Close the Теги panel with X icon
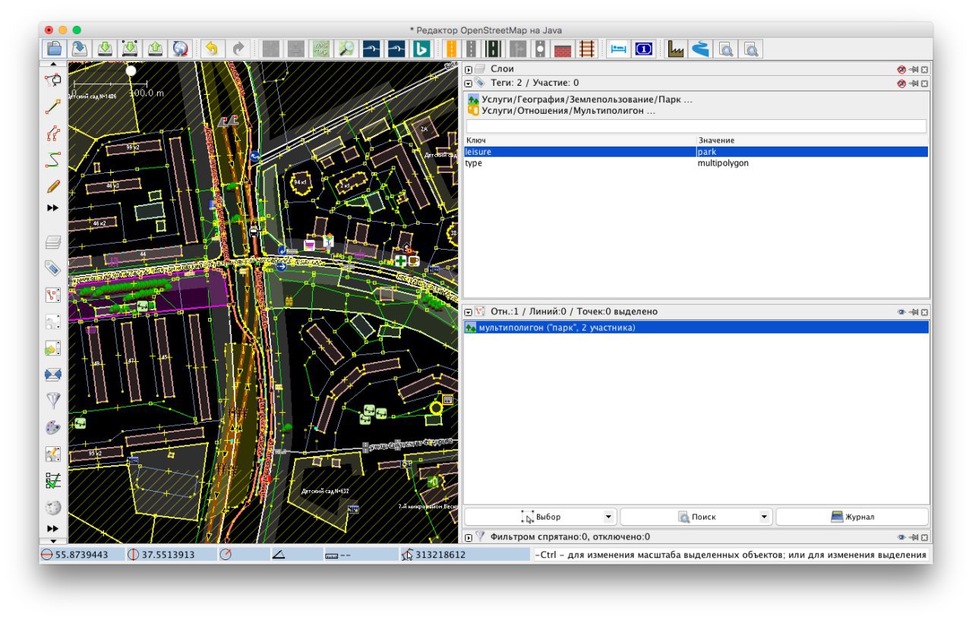 [924, 83]
